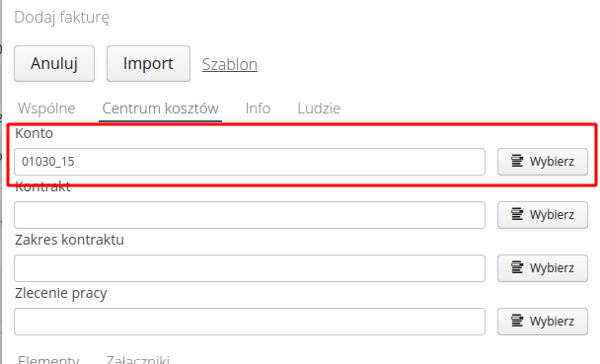Switch to the Elementy tab at the bottom
The height and width of the screenshot is (364, 600).
[48, 359]
